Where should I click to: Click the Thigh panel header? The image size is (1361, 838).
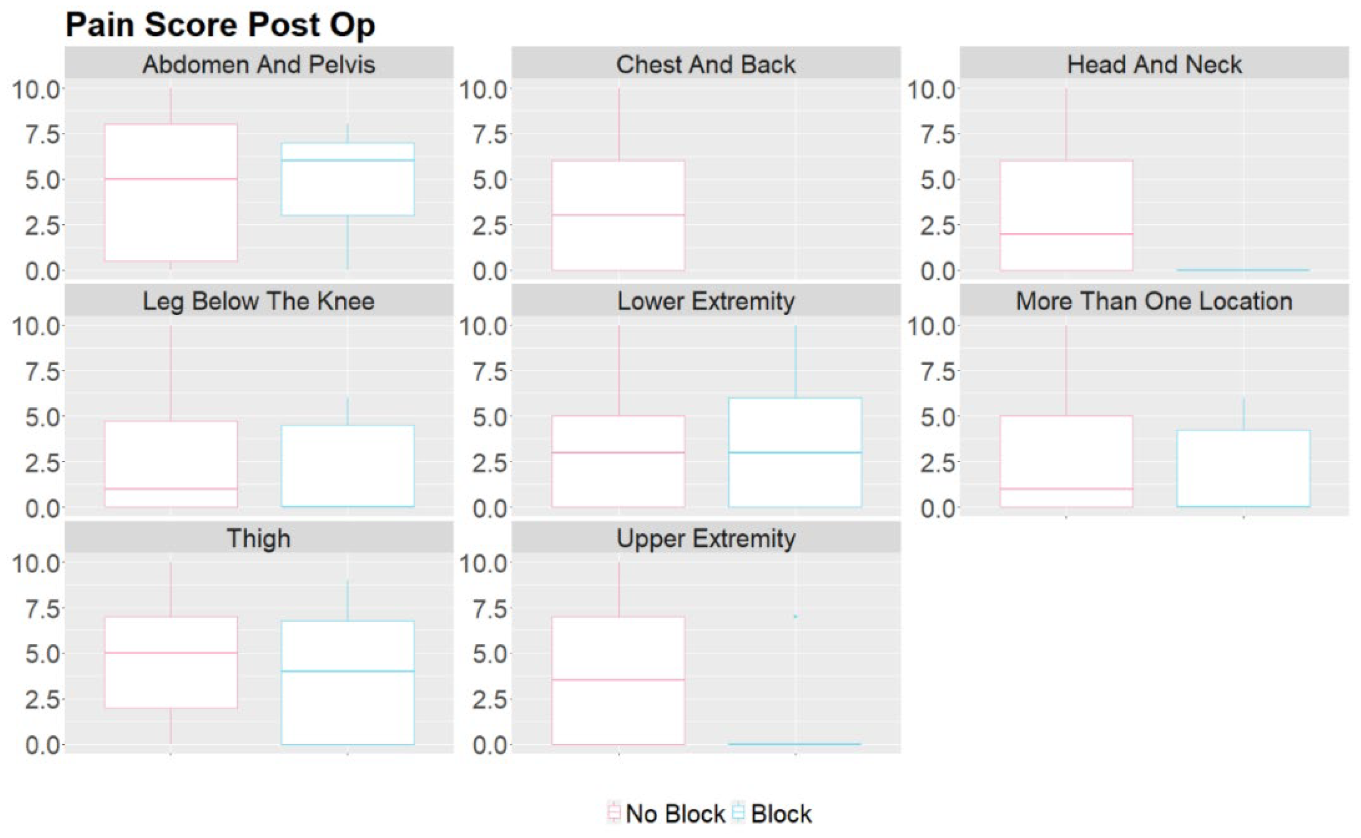coord(259,539)
